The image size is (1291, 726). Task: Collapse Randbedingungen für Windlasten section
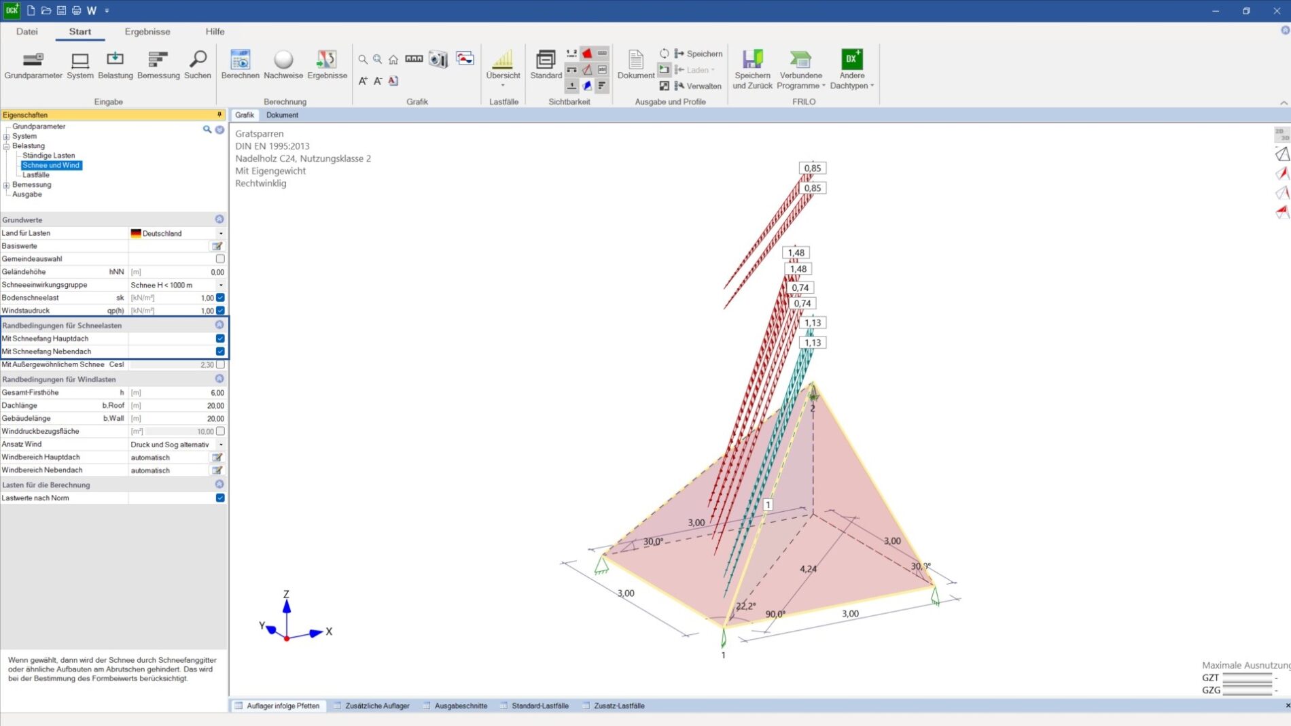pos(219,379)
